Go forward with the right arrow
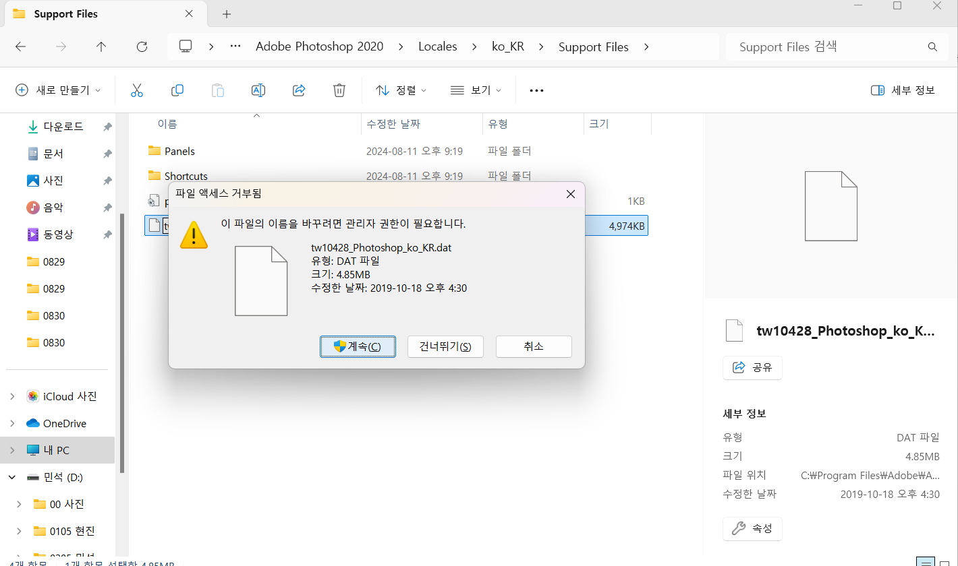Viewport: 958px width, 566px height. [61, 46]
